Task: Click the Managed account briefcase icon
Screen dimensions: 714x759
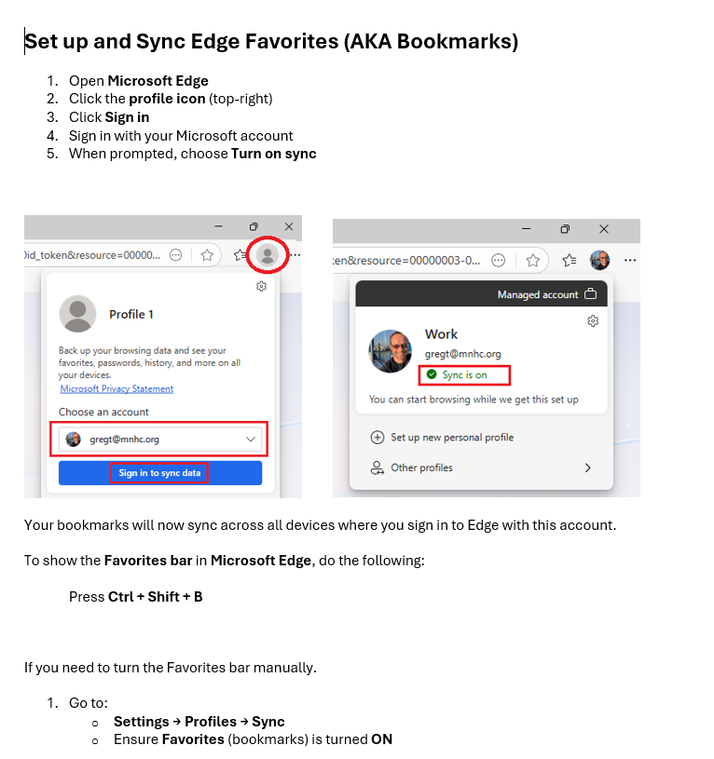Action: (590, 294)
